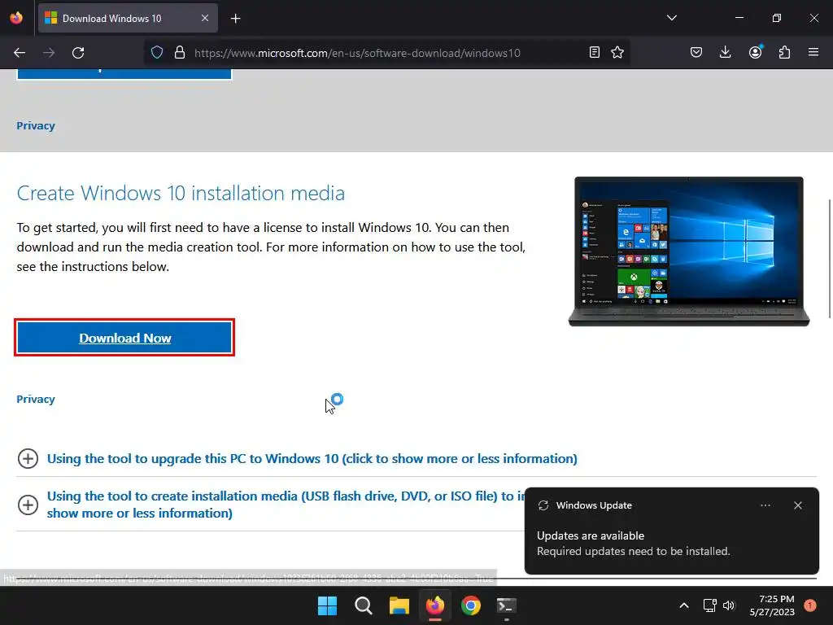The image size is (833, 625).
Task: Open the tracking protection shield icon
Action: (x=157, y=53)
